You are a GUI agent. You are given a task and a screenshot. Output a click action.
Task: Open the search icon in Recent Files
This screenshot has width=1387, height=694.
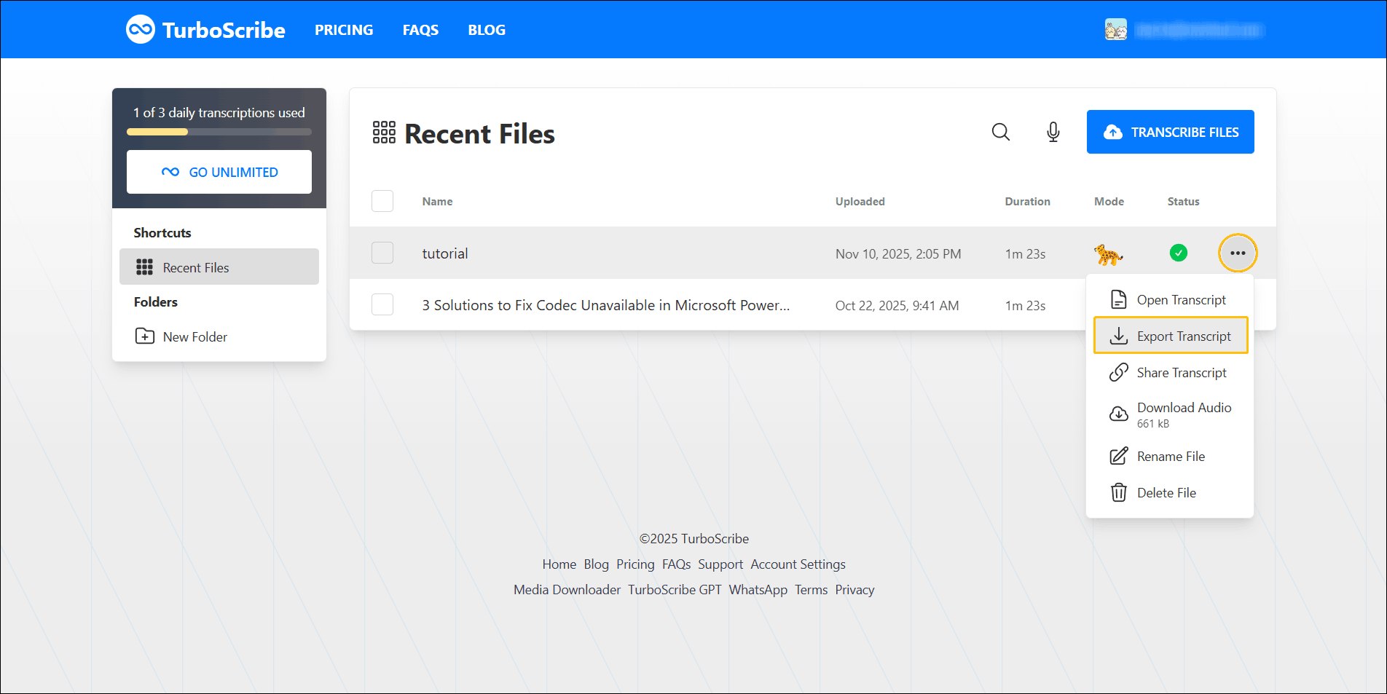point(1001,132)
